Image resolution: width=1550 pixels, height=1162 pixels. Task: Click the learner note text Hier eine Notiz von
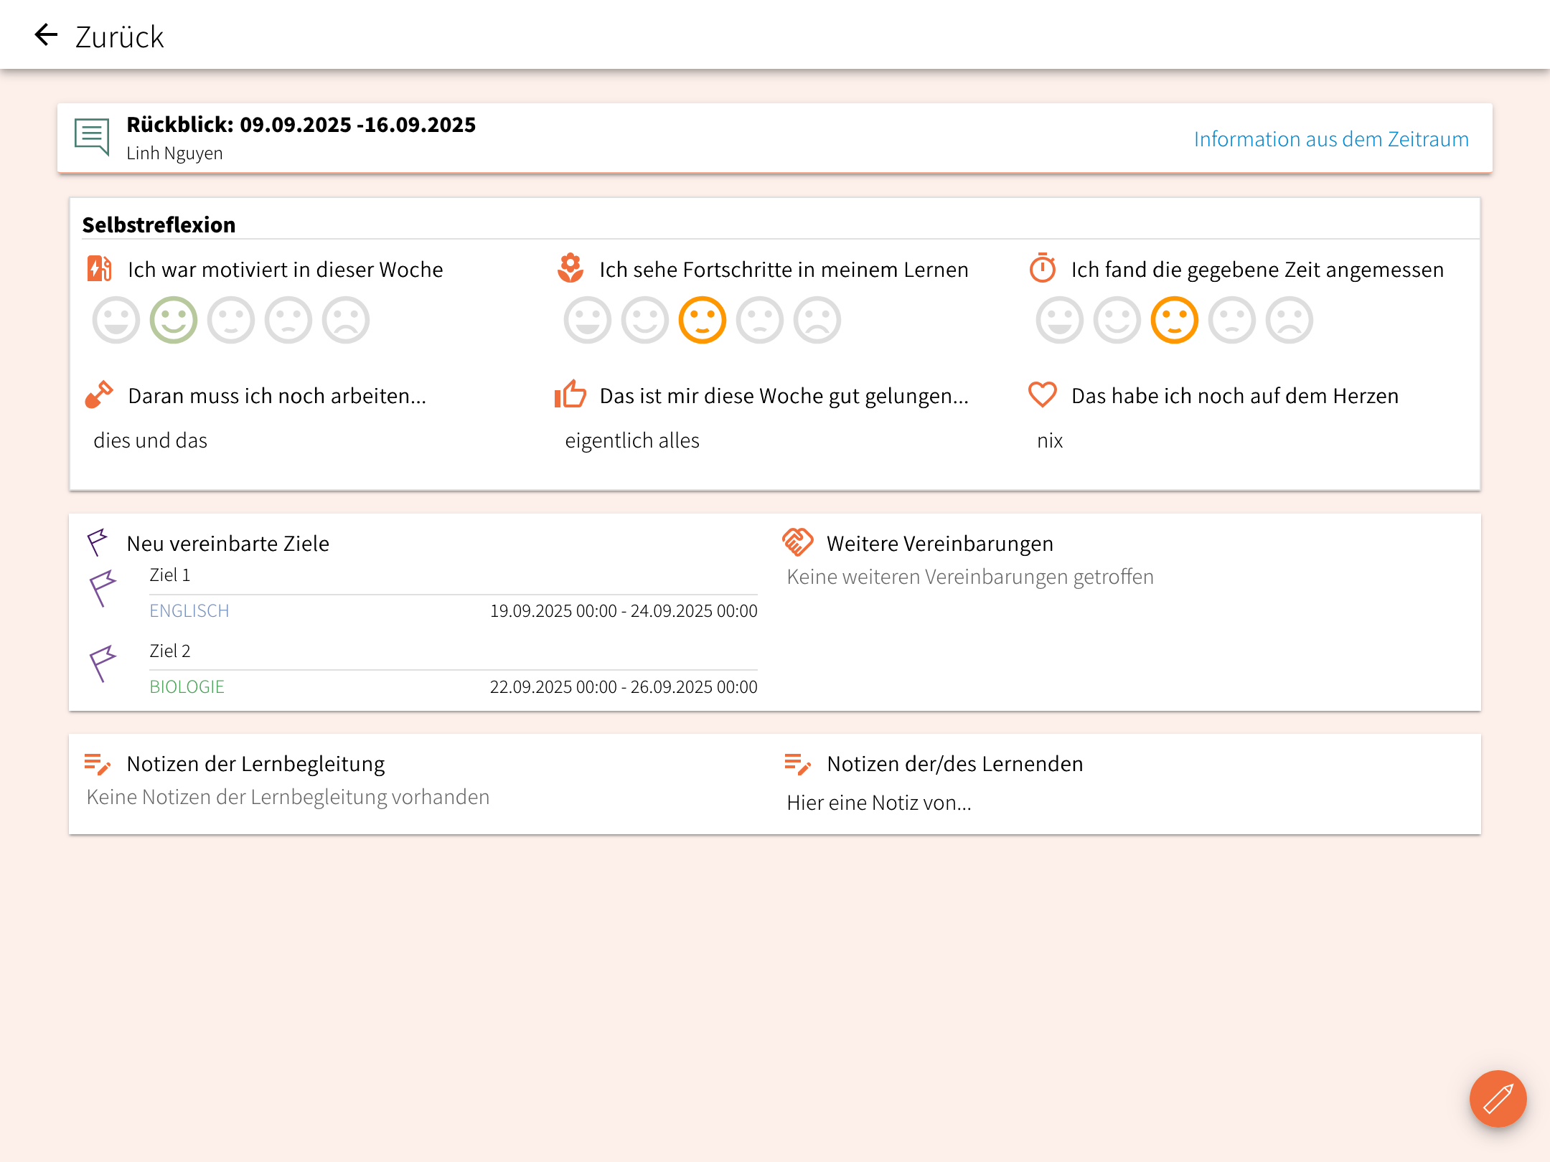pyautogui.click(x=878, y=803)
